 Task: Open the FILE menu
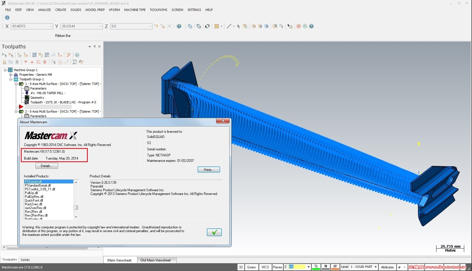click(x=8, y=10)
